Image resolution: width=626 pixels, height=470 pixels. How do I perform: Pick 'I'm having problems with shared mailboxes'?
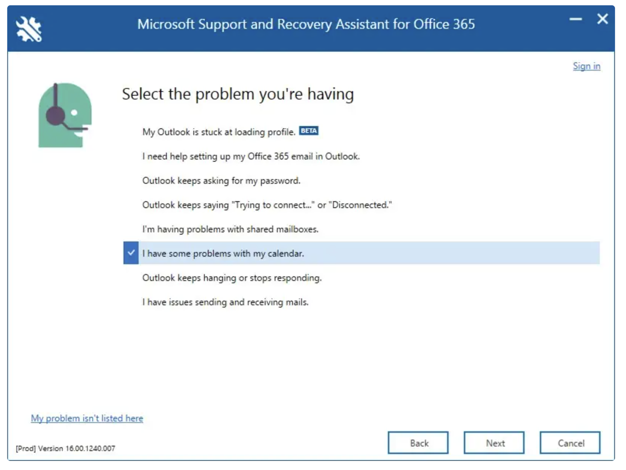point(230,230)
